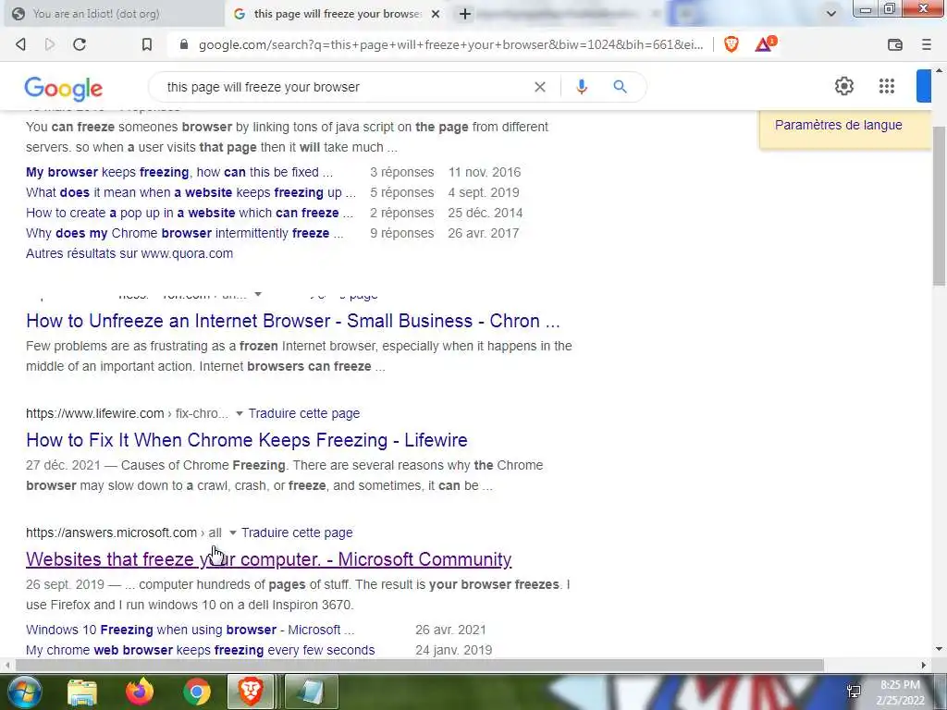Launch Firefox from the taskbar
Image resolution: width=947 pixels, height=710 pixels.
click(140, 692)
